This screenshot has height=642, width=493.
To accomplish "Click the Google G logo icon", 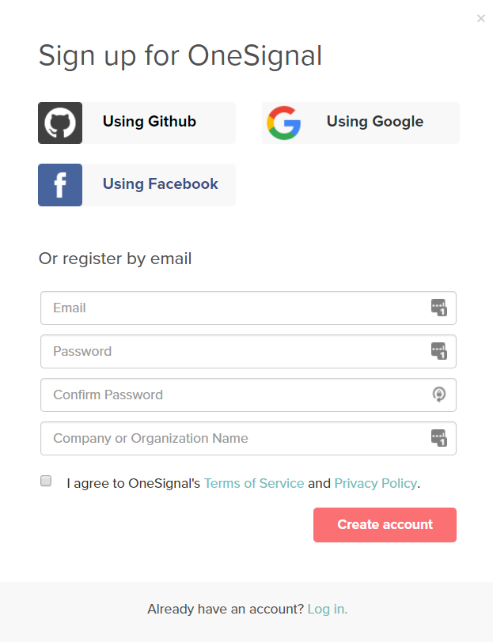I will pyautogui.click(x=284, y=123).
